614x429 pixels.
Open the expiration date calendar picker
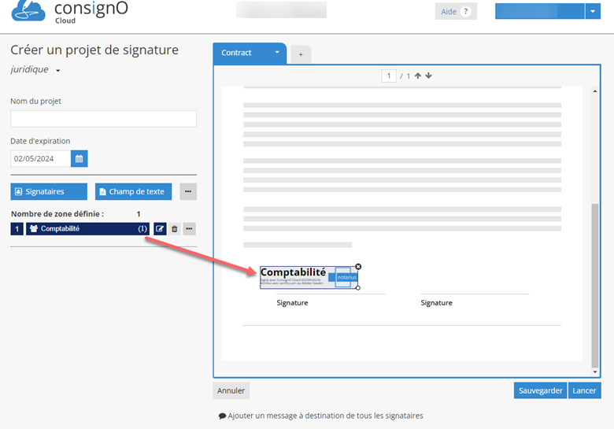click(x=80, y=159)
